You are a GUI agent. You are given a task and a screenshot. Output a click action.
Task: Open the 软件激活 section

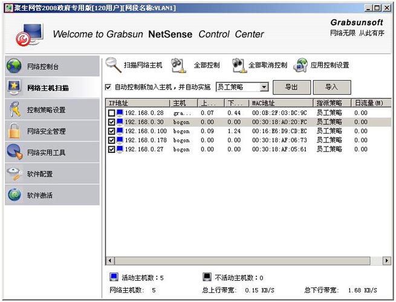(x=52, y=194)
